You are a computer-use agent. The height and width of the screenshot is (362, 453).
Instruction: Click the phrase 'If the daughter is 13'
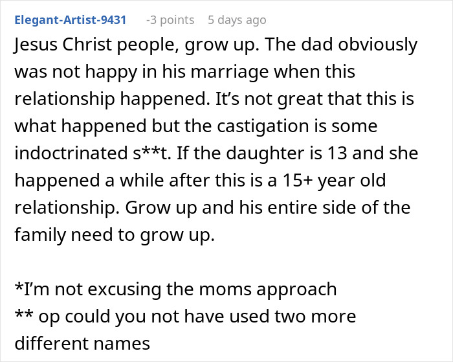(261, 153)
